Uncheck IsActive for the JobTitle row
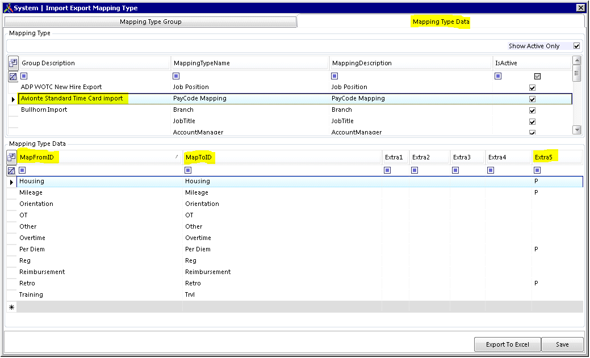590x358 pixels. tap(532, 122)
